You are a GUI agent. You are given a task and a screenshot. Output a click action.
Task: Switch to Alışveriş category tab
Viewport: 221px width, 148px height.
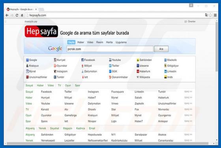[30, 128]
